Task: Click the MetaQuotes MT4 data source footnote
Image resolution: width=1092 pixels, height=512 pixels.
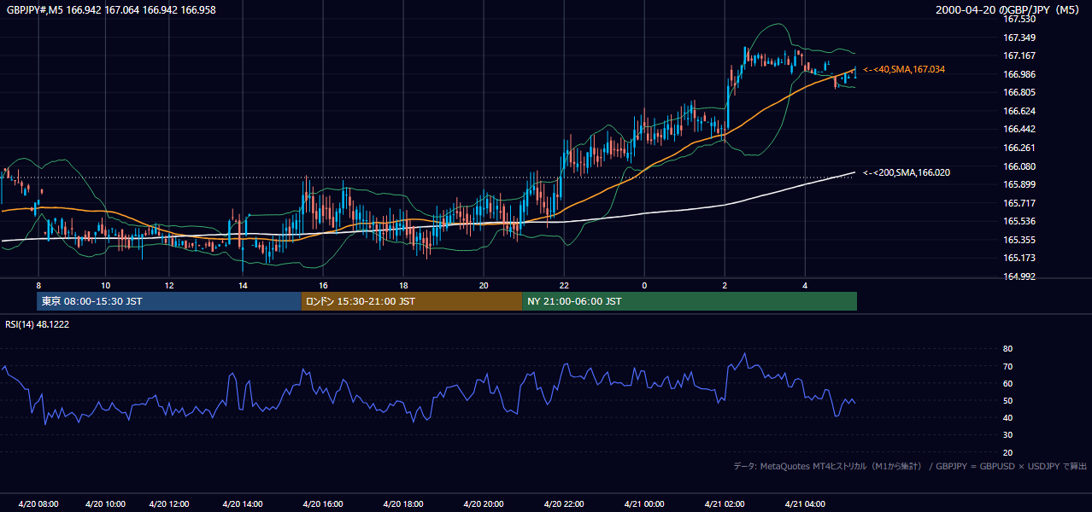Action: pos(910,466)
